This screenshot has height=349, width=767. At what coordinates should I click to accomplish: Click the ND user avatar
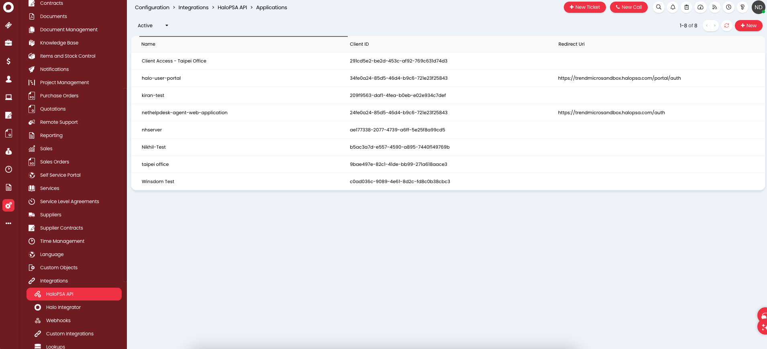click(758, 7)
